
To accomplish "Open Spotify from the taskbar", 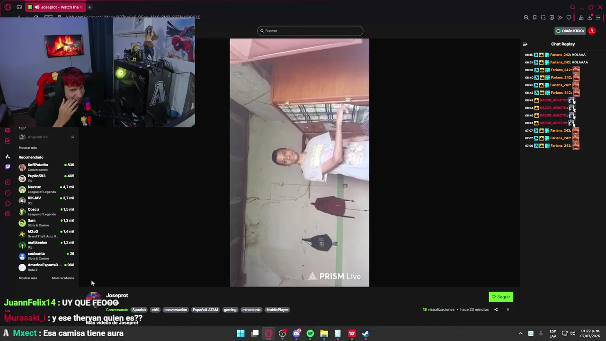I will [x=310, y=333].
